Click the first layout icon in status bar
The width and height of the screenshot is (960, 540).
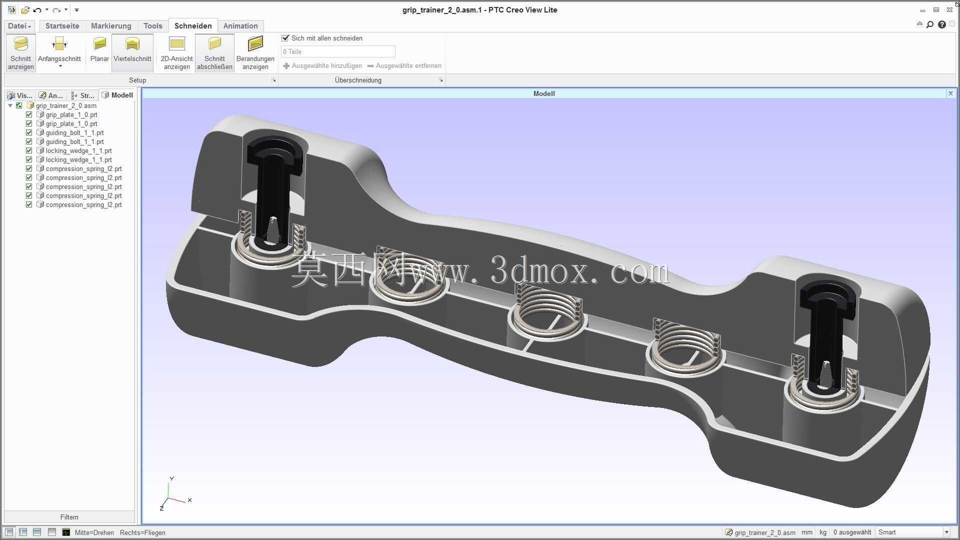coord(9,532)
